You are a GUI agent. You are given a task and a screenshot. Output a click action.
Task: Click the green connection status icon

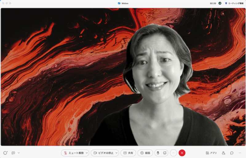220,3
